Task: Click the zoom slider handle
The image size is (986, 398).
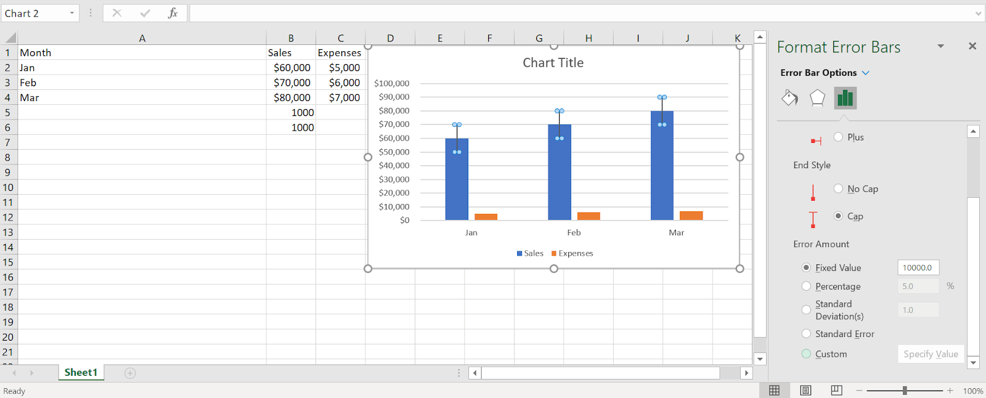Action: point(905,391)
